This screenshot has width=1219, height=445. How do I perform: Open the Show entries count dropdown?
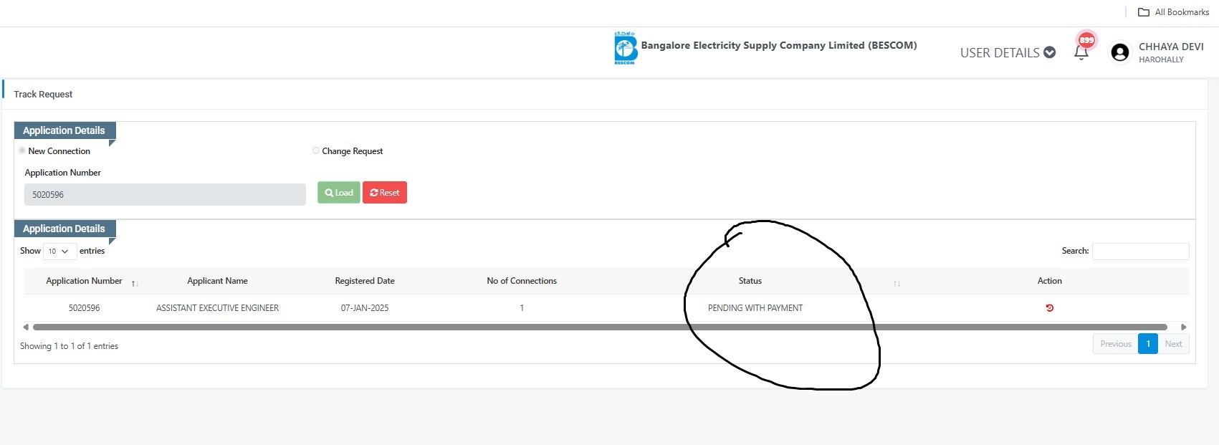pyautogui.click(x=59, y=251)
